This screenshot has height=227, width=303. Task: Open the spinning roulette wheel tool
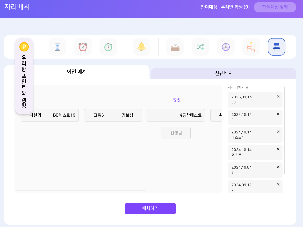(226, 47)
